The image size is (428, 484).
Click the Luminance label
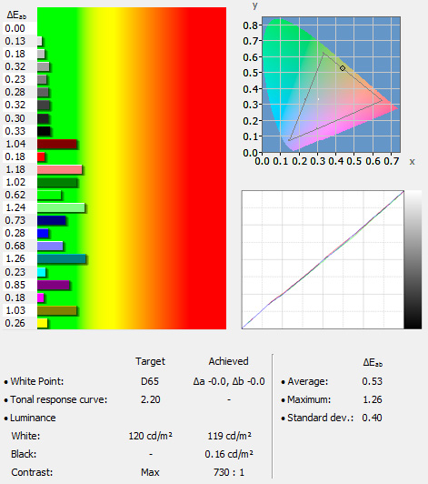pyautogui.click(x=33, y=418)
